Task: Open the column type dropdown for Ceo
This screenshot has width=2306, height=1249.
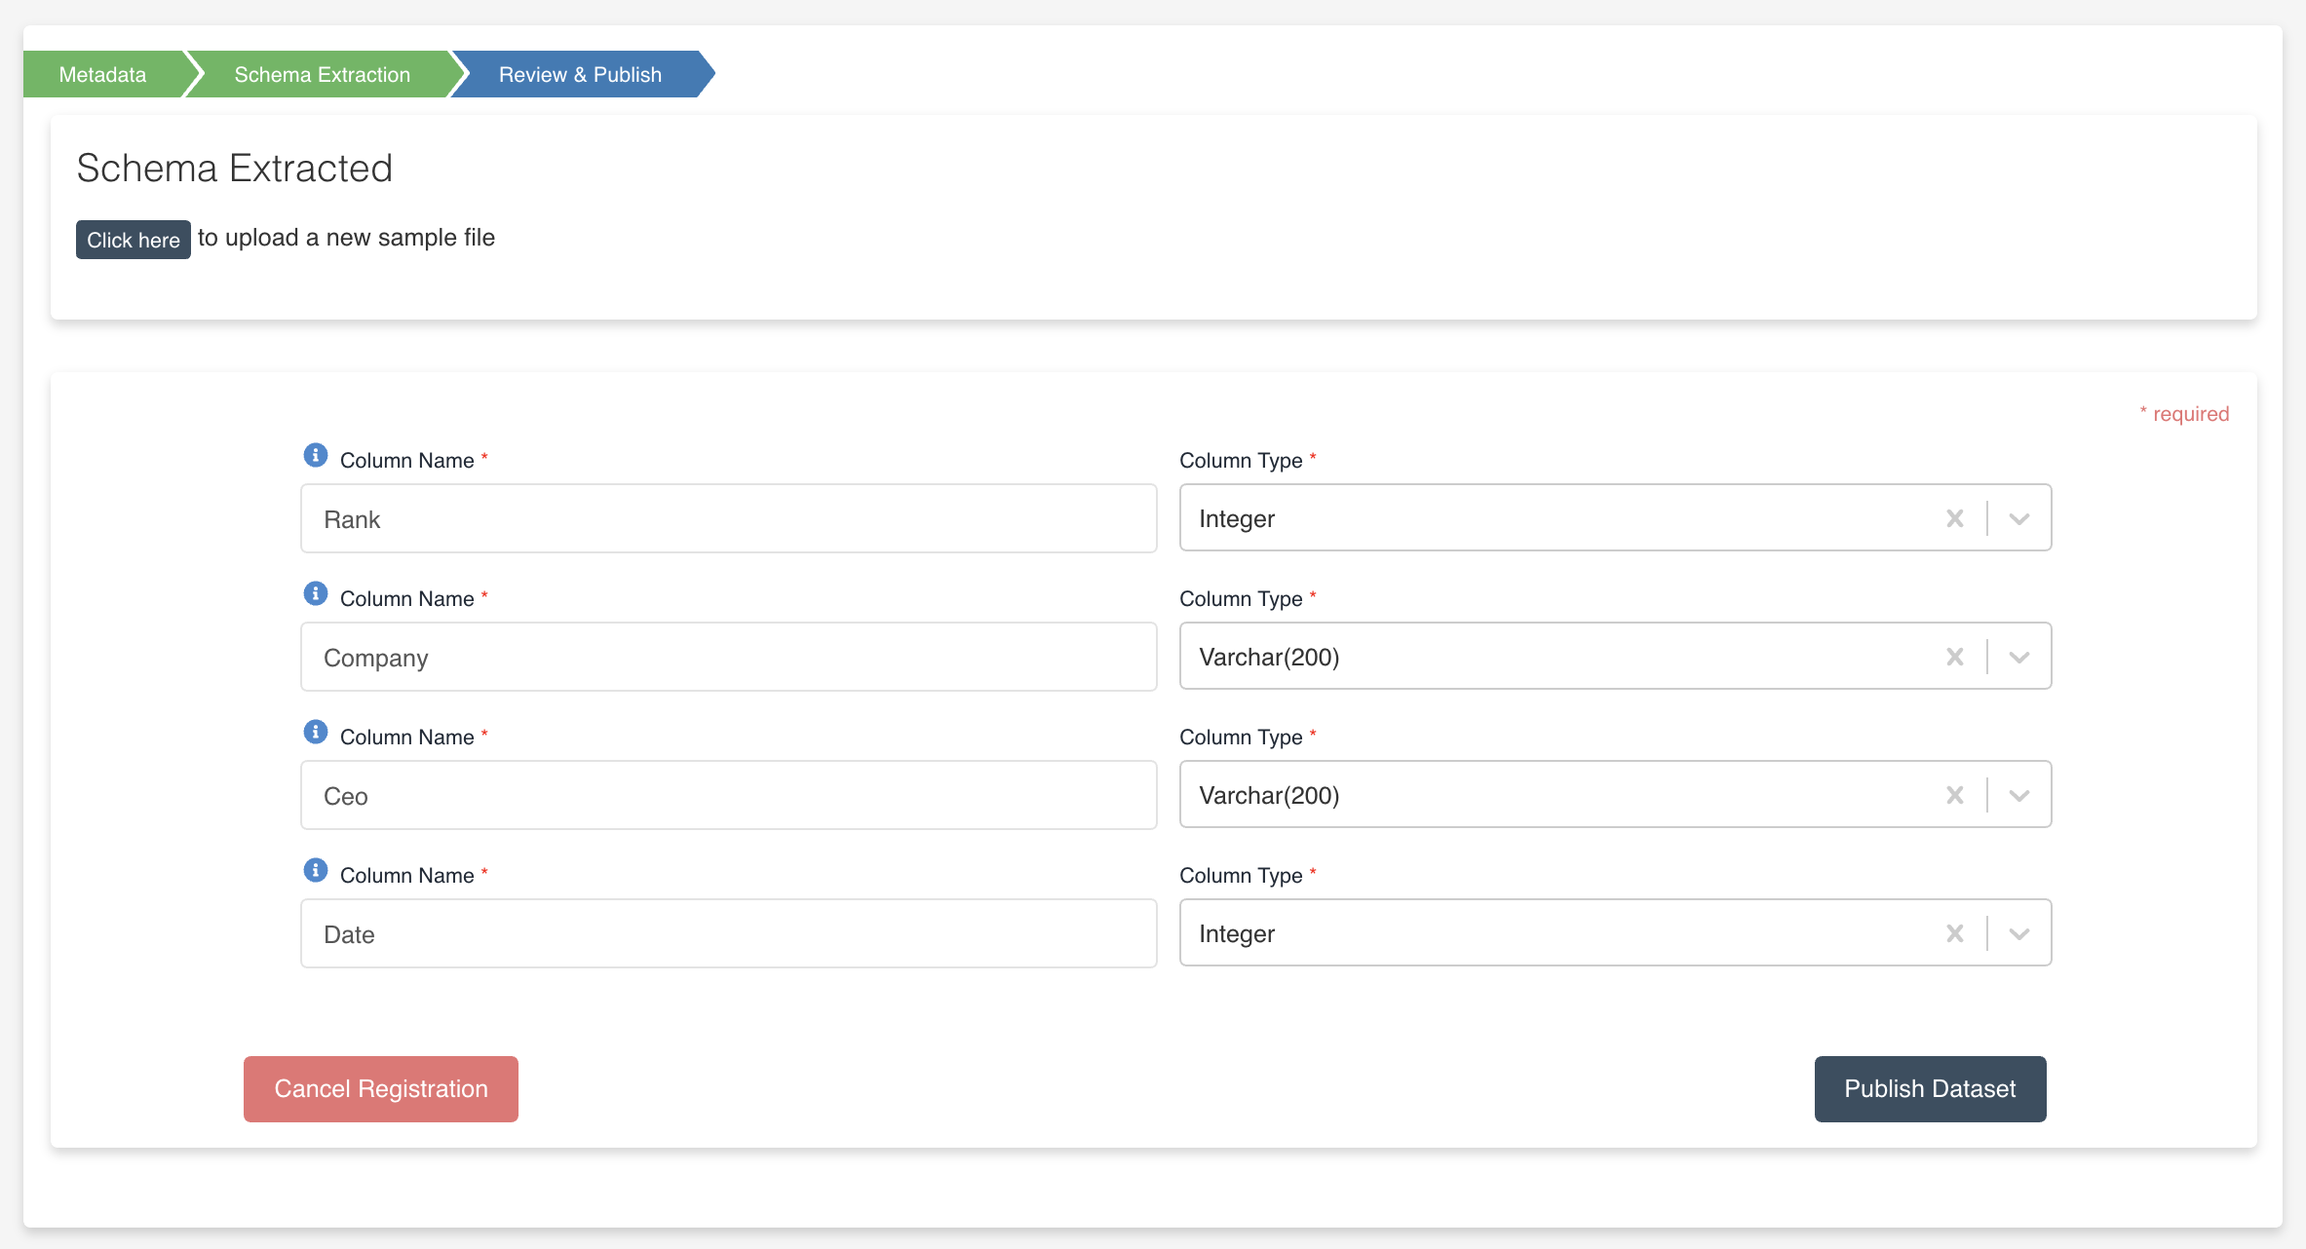Action: click(2018, 794)
